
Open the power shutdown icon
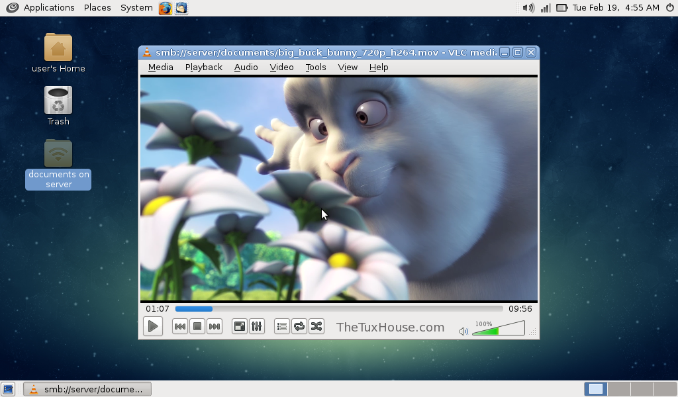pos(670,7)
